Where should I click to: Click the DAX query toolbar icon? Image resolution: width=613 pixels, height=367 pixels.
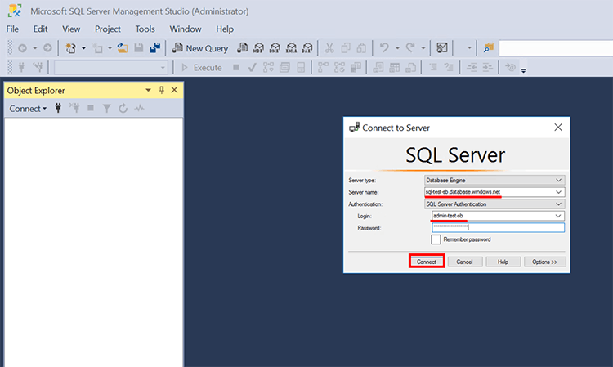(x=306, y=48)
